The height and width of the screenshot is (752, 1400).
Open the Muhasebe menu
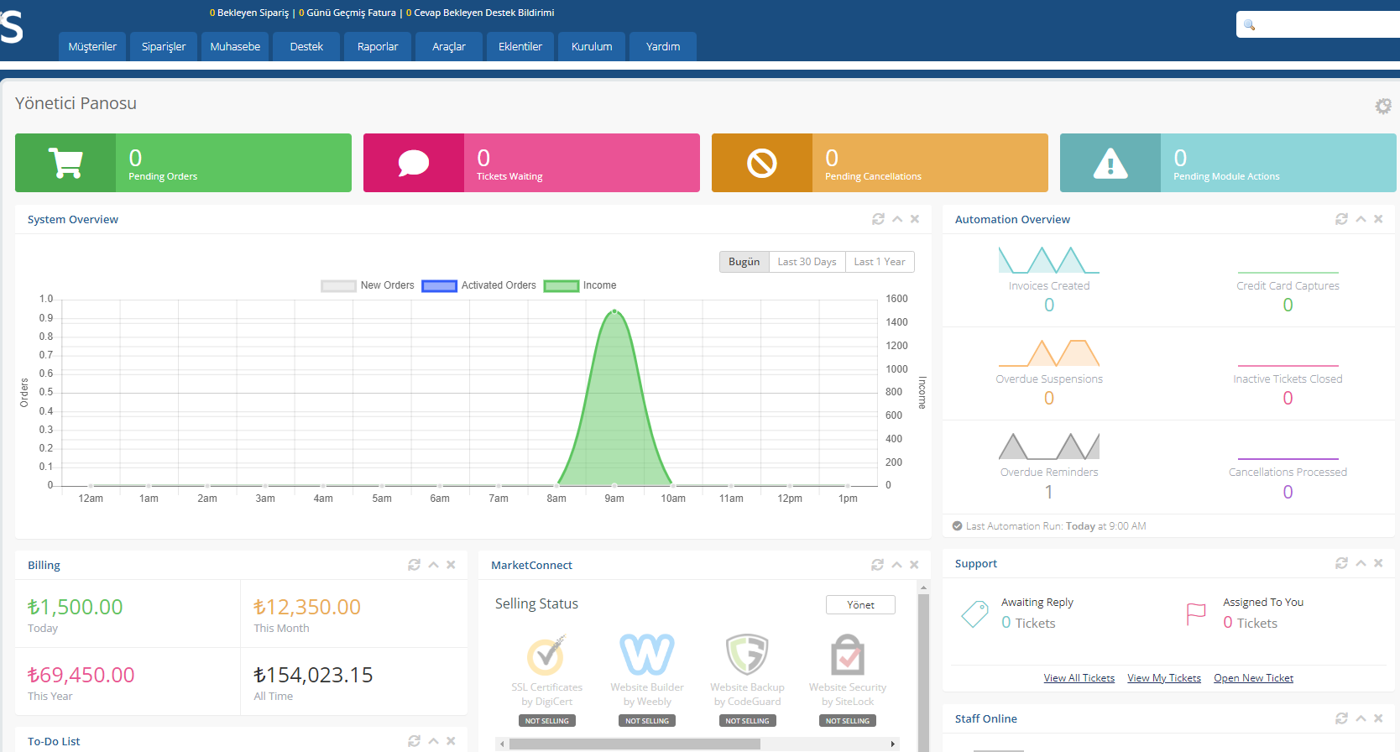[235, 46]
